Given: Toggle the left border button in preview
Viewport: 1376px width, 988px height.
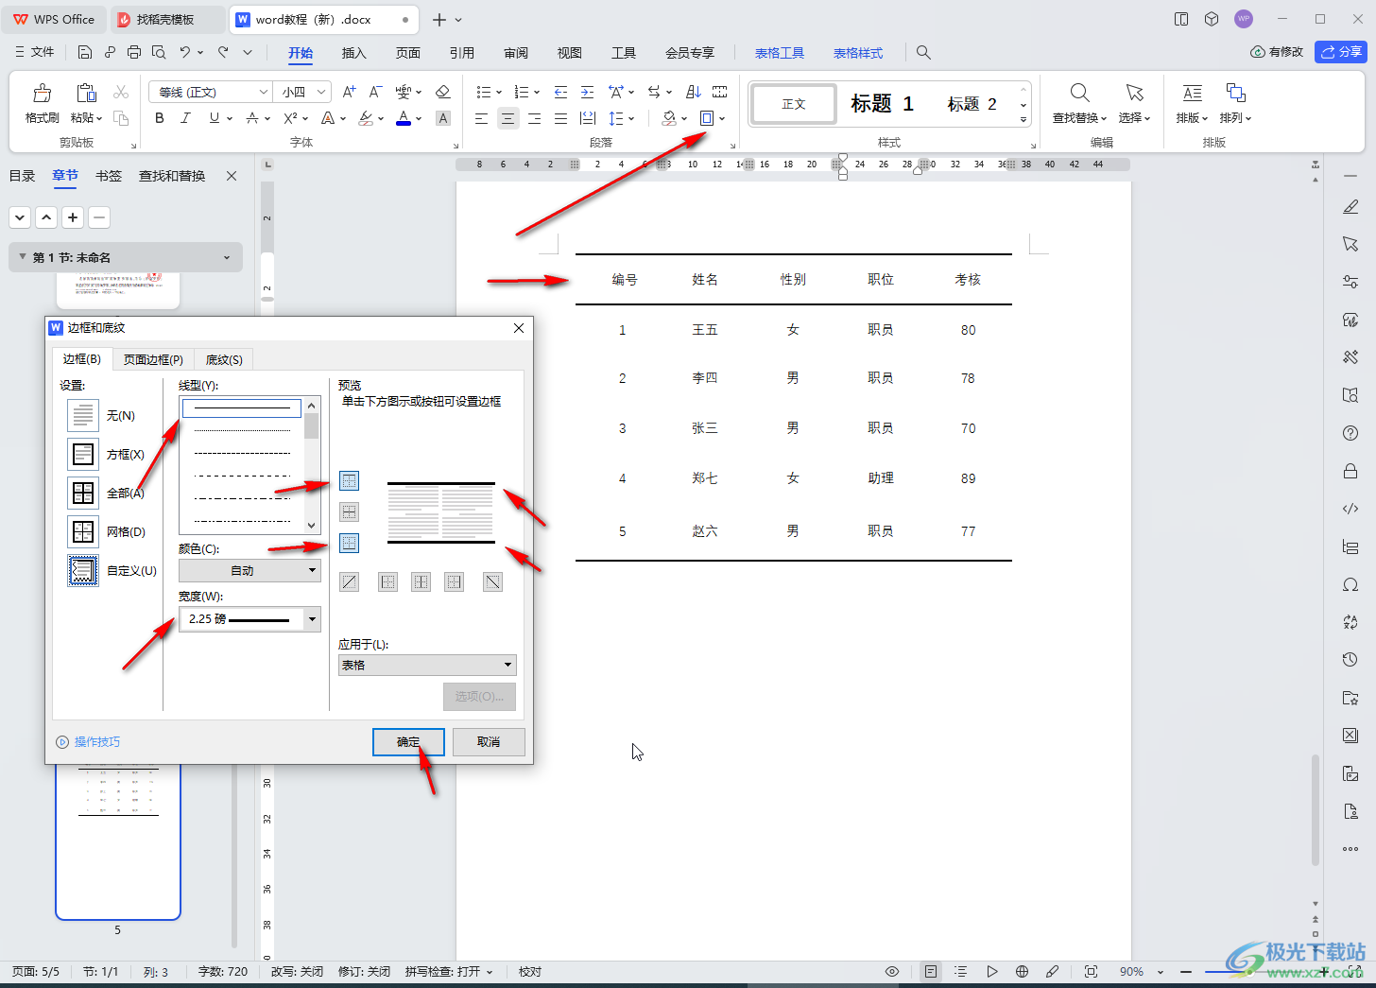Looking at the screenshot, I should click(387, 582).
